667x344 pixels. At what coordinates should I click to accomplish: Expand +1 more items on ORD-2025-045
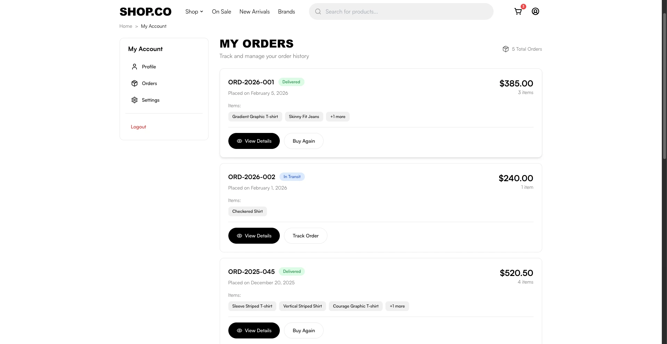coord(397,306)
